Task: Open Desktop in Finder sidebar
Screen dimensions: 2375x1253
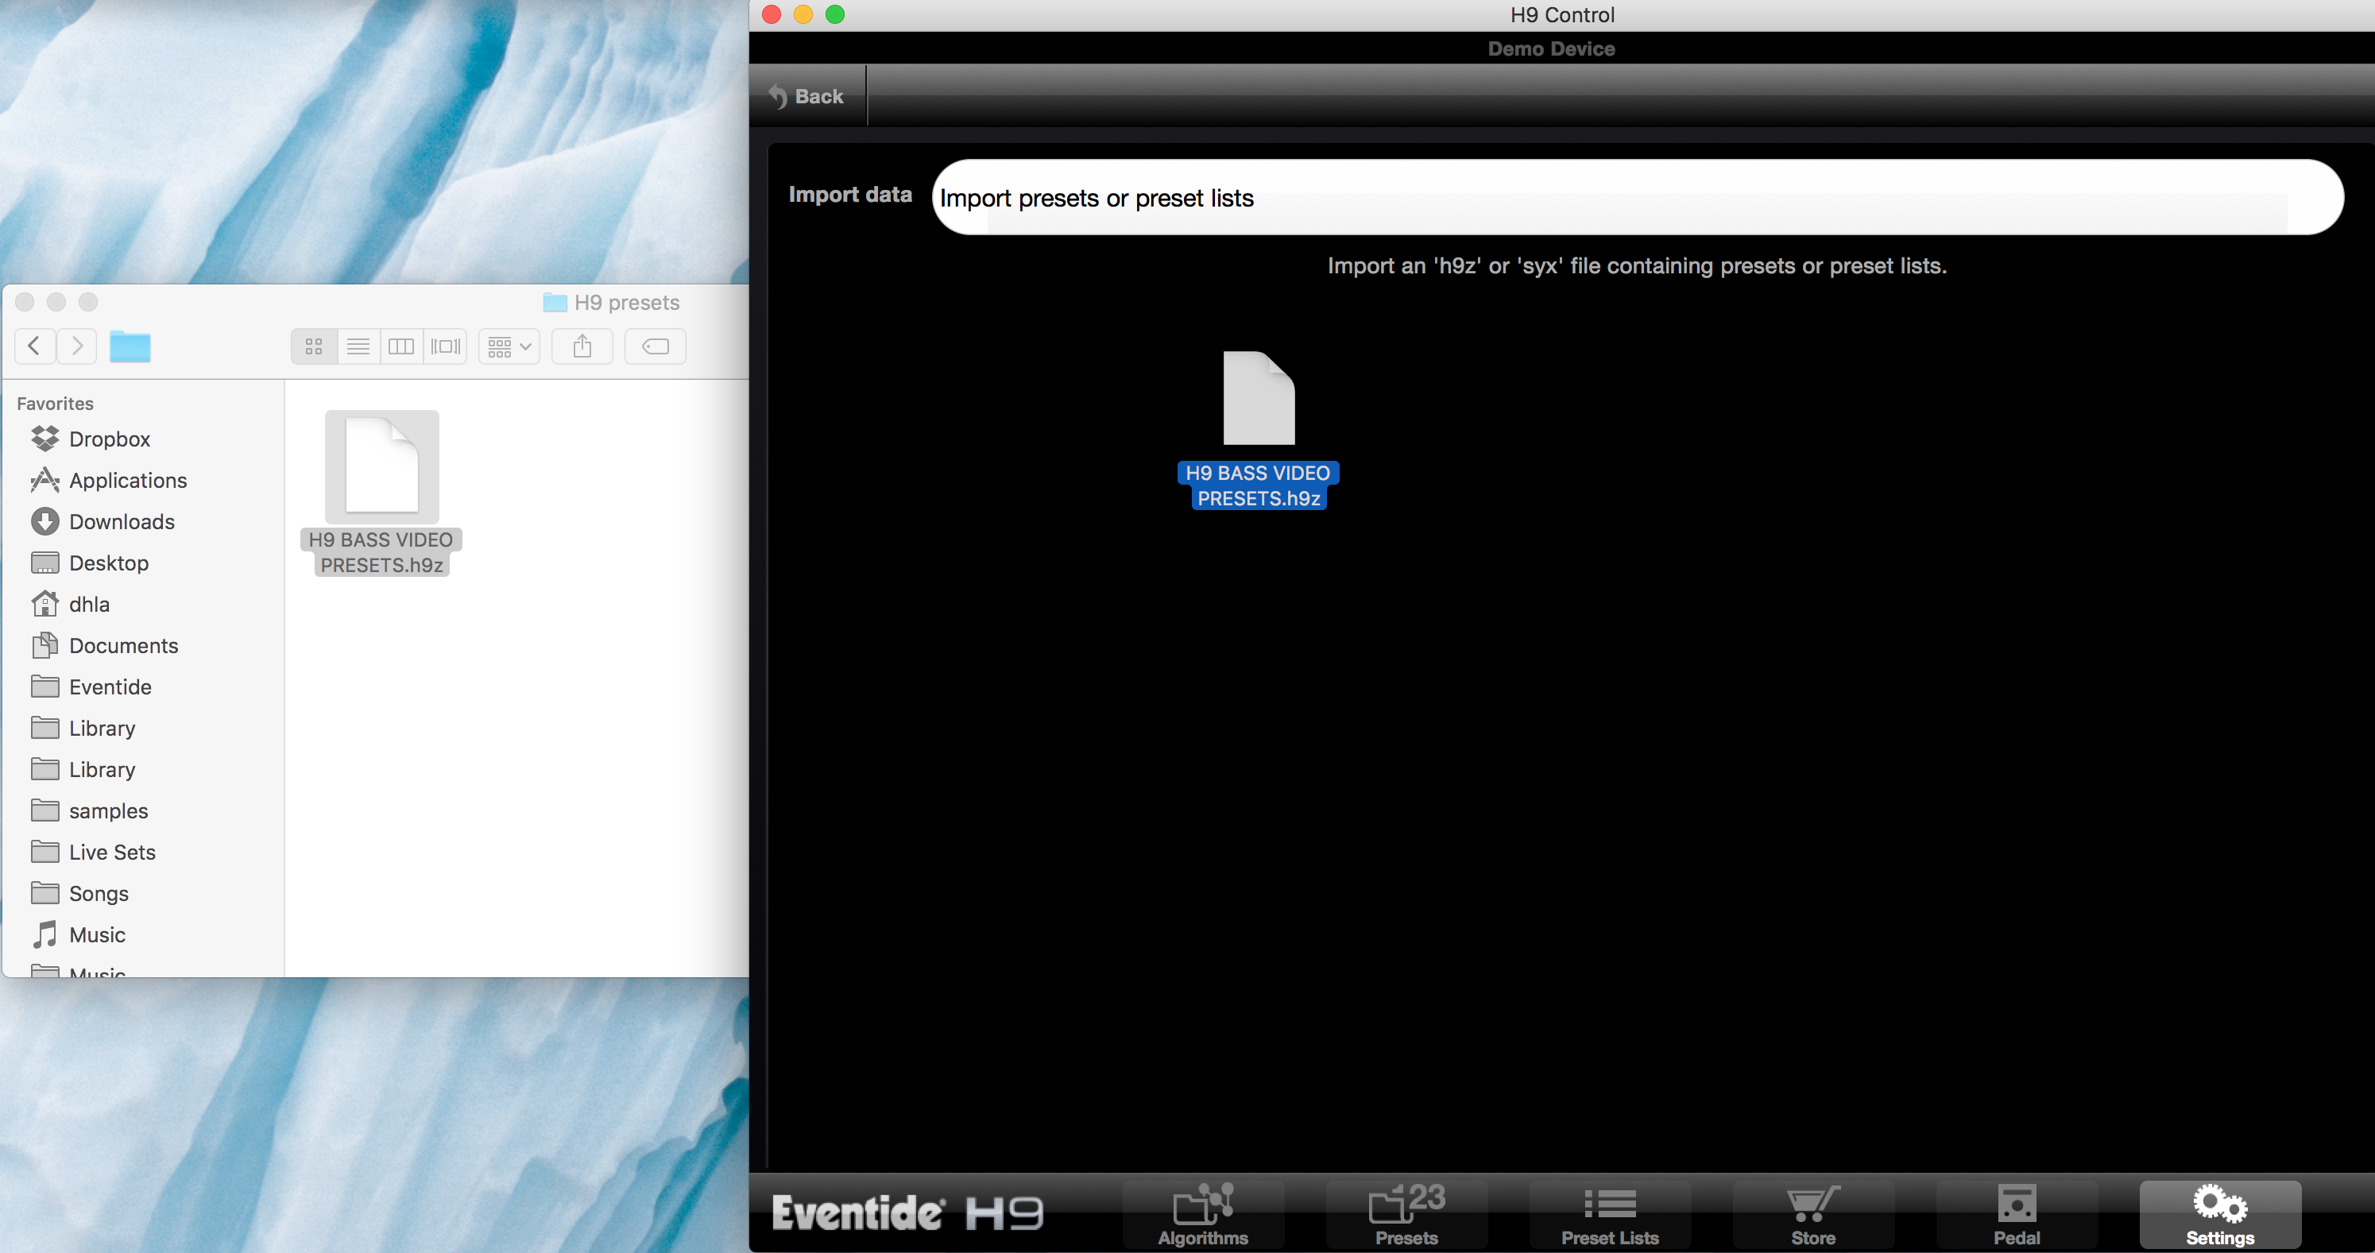Action: pos(109,563)
